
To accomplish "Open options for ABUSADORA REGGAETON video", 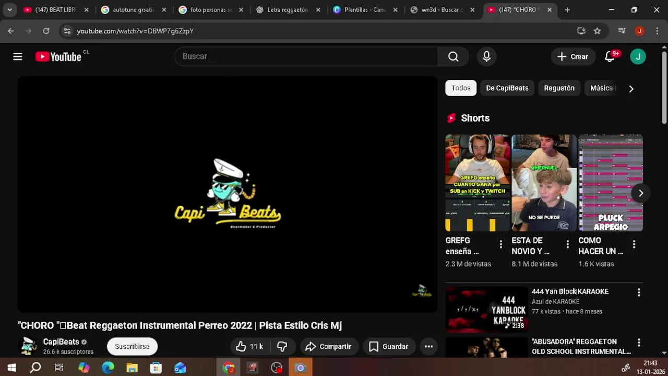I will tap(639, 343).
